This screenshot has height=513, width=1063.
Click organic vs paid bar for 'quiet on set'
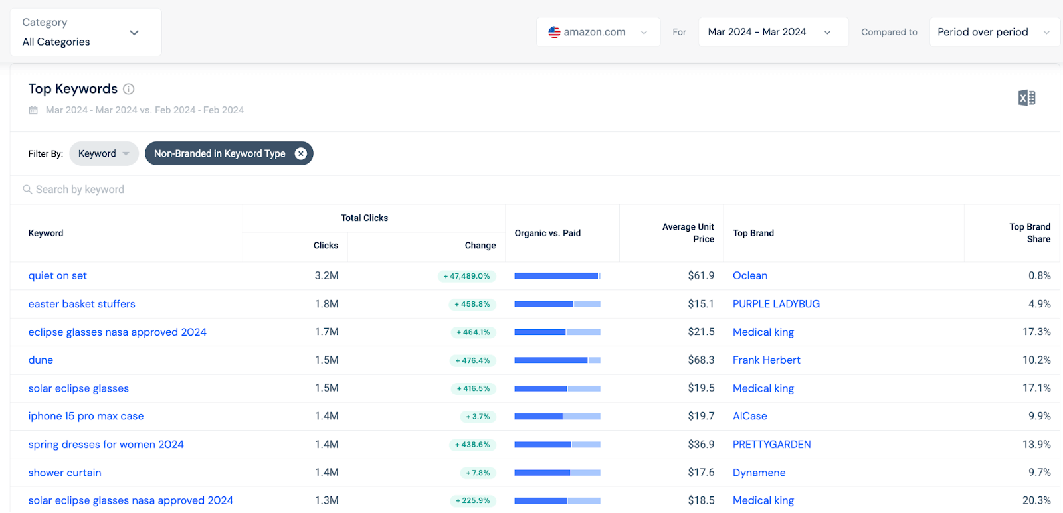pos(557,276)
